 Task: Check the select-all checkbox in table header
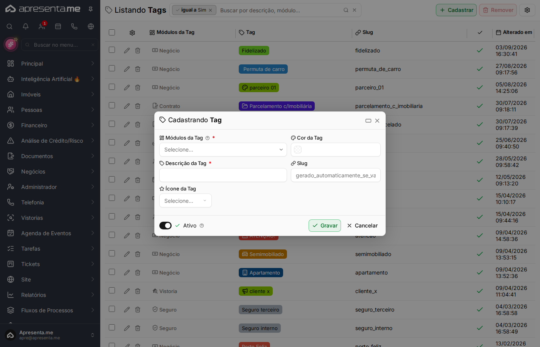pos(112,32)
